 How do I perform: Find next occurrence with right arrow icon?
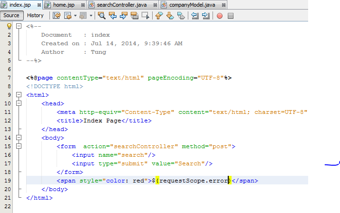(123, 16)
